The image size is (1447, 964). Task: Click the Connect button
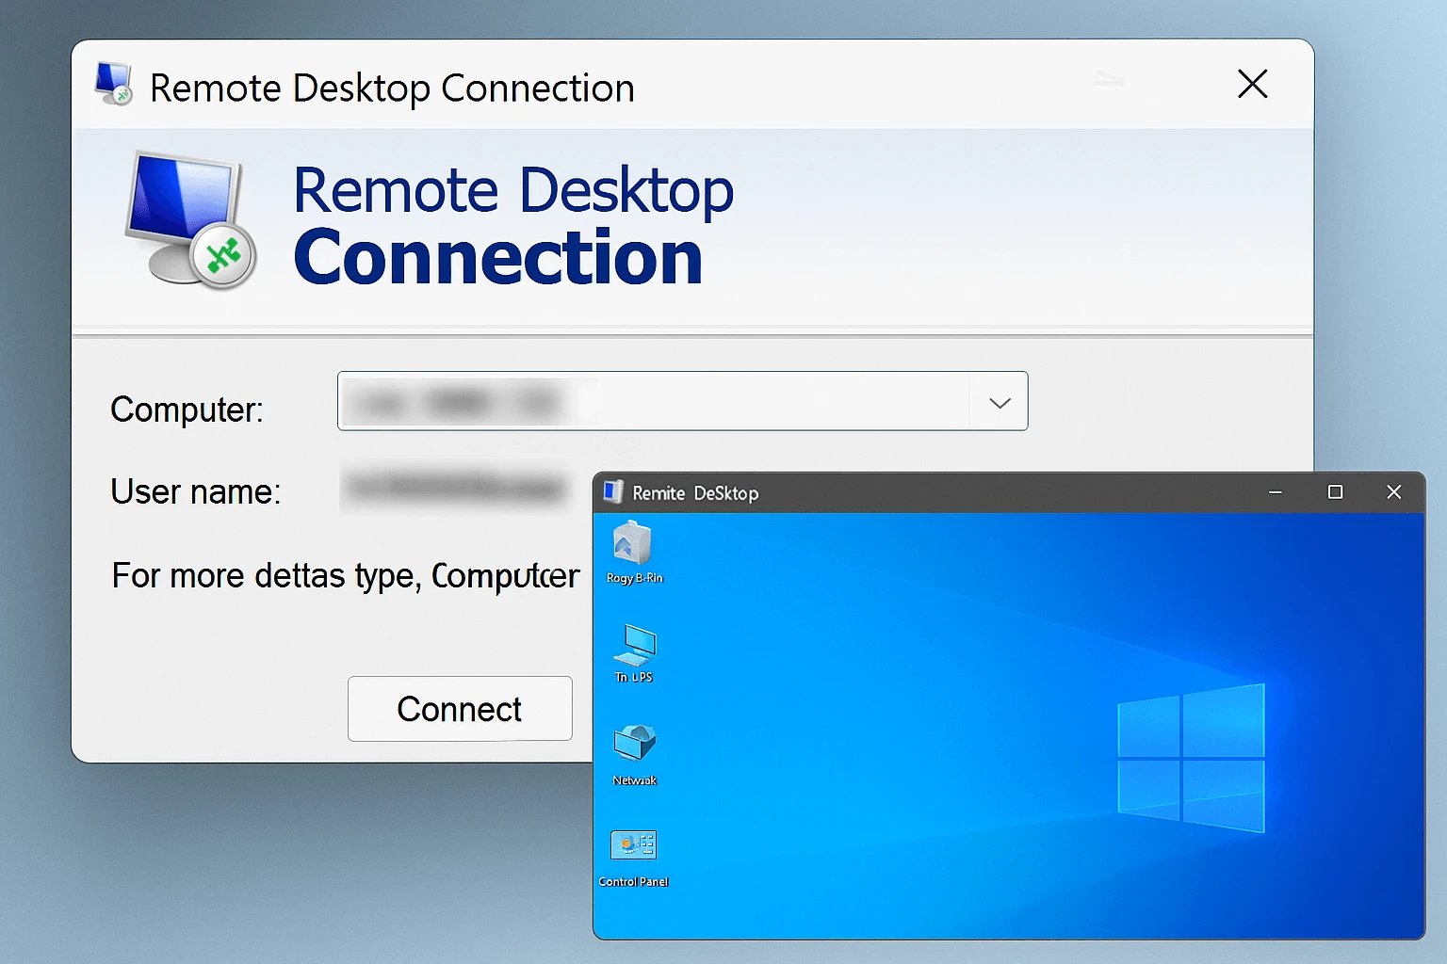pos(460,709)
